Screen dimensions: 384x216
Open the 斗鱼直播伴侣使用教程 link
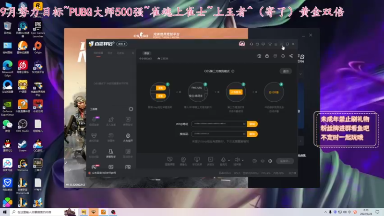104,173
